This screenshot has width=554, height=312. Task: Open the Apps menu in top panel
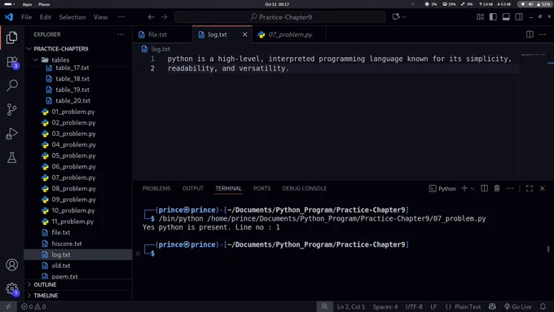[27, 4]
